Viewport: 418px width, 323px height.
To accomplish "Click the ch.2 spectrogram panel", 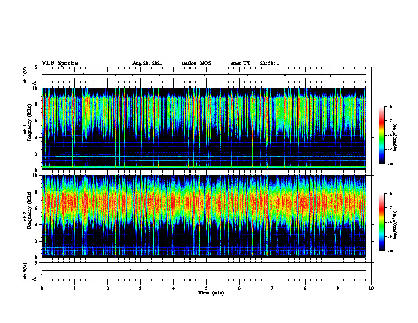I will pos(204,216).
